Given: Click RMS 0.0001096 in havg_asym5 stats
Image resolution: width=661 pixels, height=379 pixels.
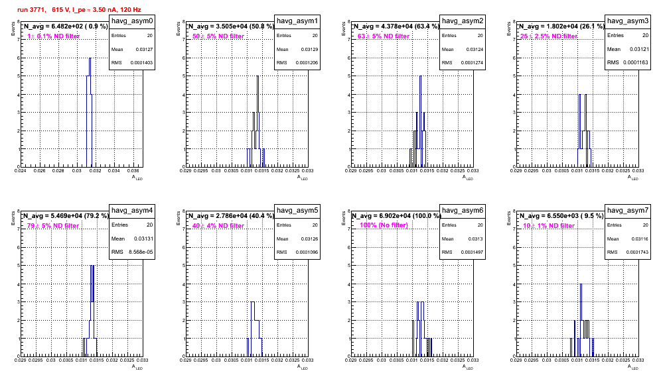Looking at the screenshot, I should pyautogui.click(x=297, y=252).
